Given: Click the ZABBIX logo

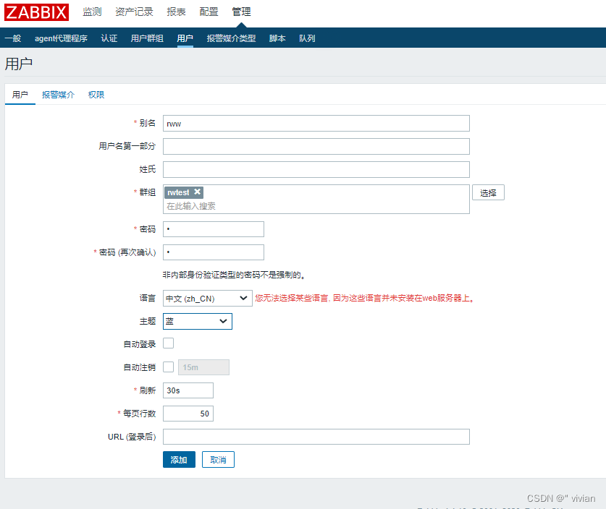Looking at the screenshot, I should 37,12.
